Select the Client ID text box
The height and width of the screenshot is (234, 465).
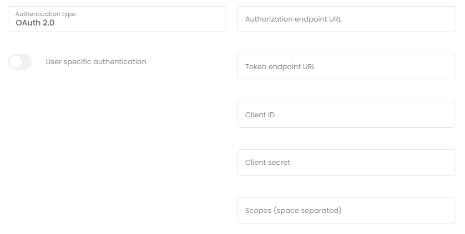pos(346,115)
